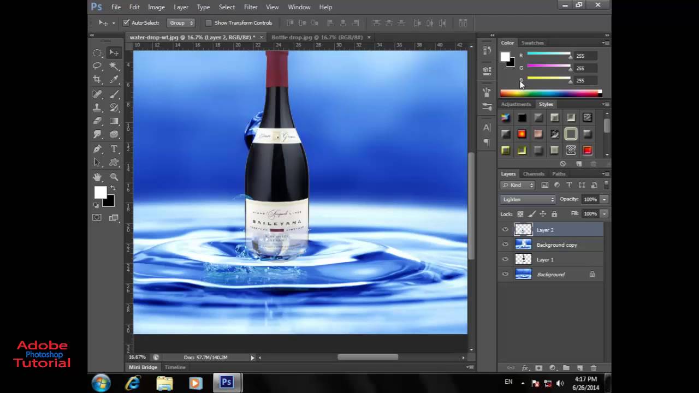
Task: Link layers icon at Layers panel bottom
Action: [x=511, y=368]
